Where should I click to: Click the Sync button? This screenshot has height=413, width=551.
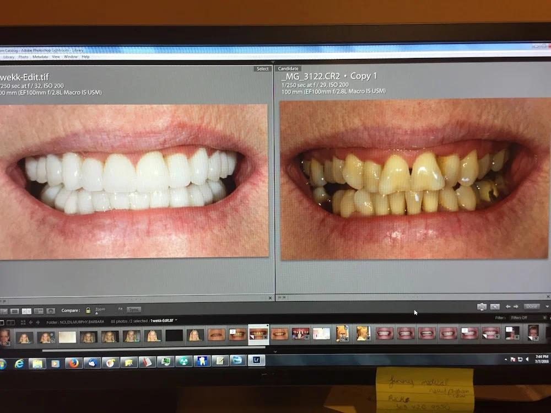133,309
